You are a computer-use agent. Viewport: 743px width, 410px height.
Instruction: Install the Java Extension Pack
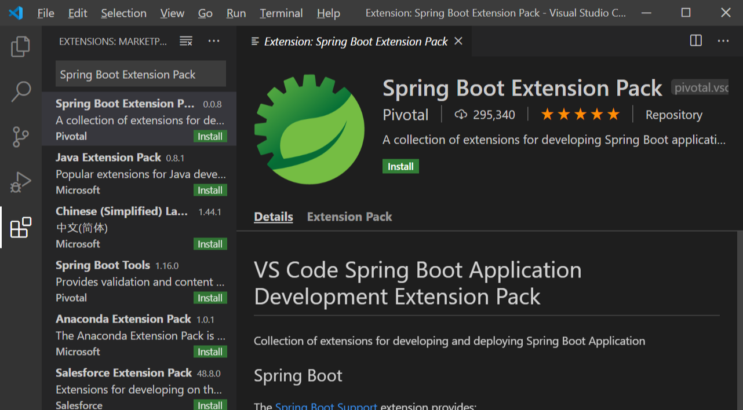click(x=210, y=191)
